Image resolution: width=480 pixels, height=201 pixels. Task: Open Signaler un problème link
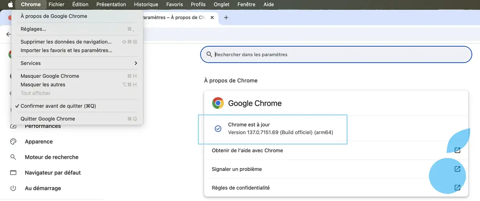(336, 169)
